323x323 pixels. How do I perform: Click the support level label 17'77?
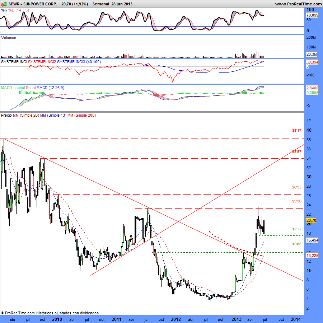click(x=297, y=229)
